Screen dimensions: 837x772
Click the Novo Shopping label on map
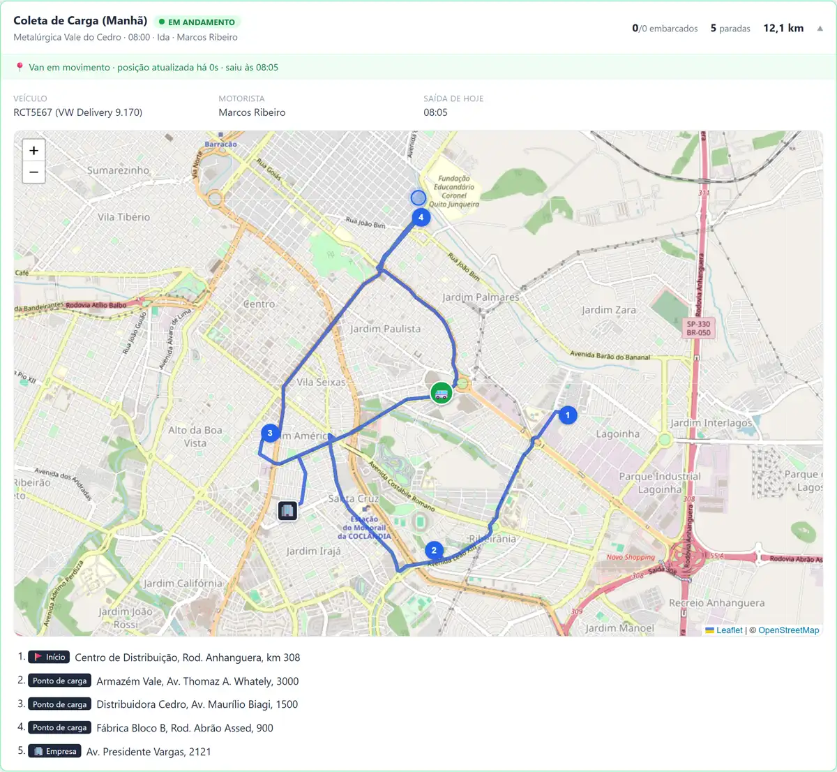[631, 557]
